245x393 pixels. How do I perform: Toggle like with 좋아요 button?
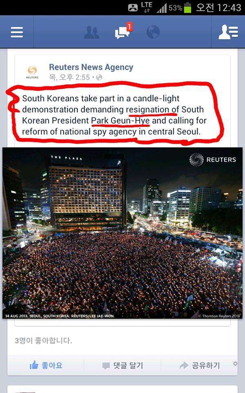click(x=46, y=366)
